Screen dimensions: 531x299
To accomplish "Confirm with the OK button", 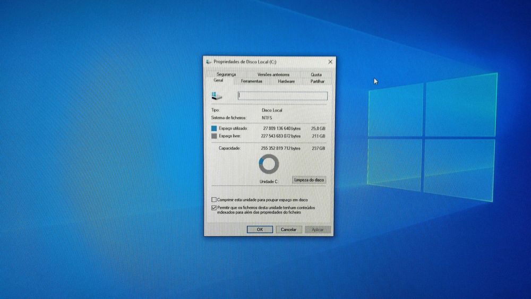I will click(260, 229).
